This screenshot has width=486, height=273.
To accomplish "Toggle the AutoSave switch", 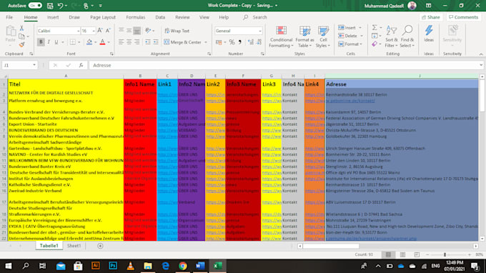I will [x=35, y=6].
